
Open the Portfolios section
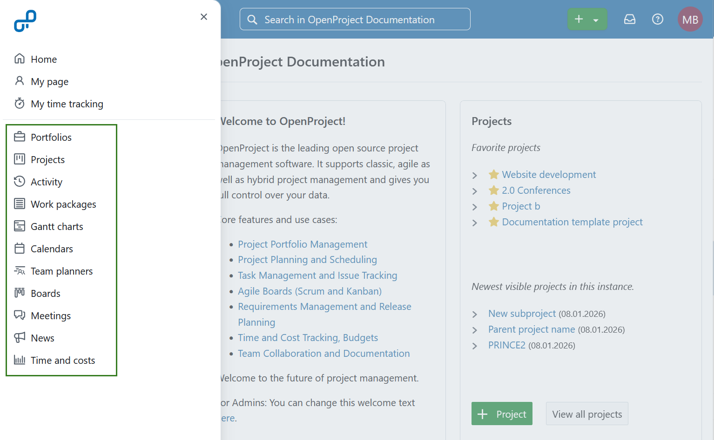click(x=51, y=137)
